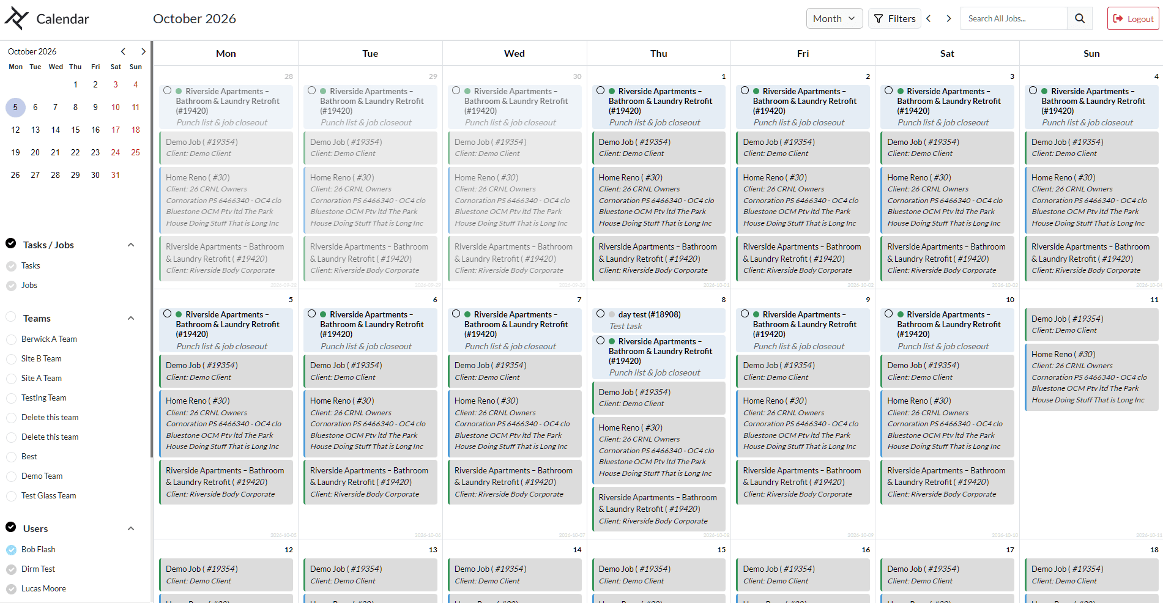This screenshot has height=603, width=1163.
Task: Select the Testing Team checkbox
Action: point(11,398)
